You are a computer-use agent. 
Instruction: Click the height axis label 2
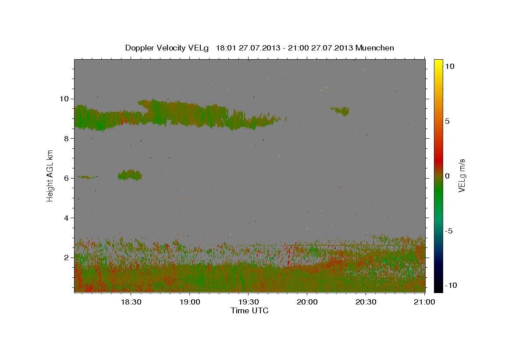pyautogui.click(x=65, y=258)
